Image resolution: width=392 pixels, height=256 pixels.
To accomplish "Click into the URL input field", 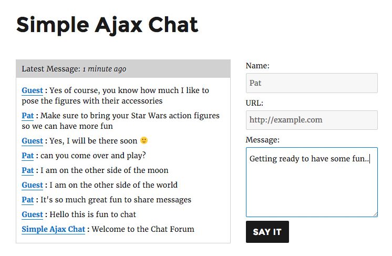I will [312, 120].
